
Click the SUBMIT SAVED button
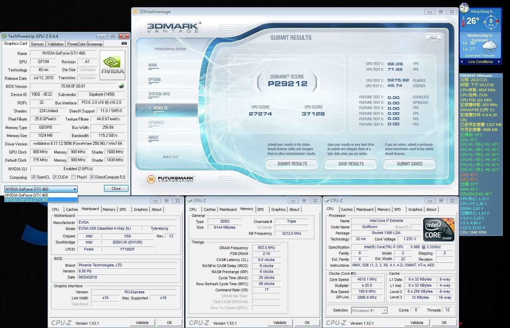(x=409, y=164)
